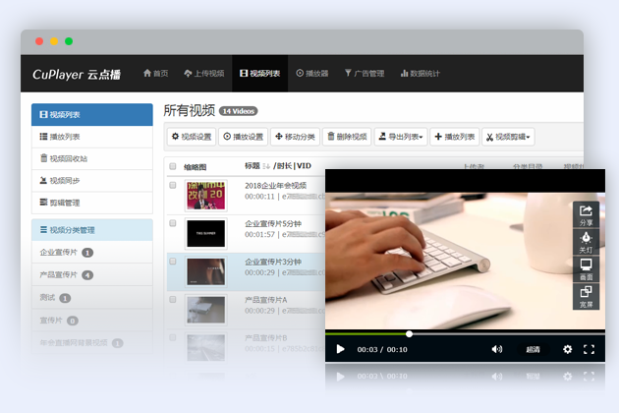Open the 超清 quality selector
Viewport: 619px width, 413px height.
(533, 349)
